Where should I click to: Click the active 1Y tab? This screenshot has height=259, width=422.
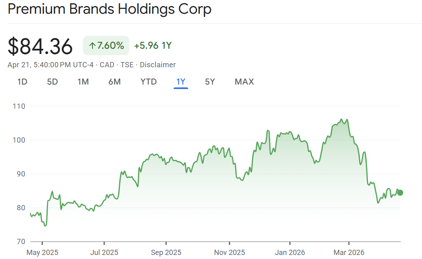click(x=181, y=82)
